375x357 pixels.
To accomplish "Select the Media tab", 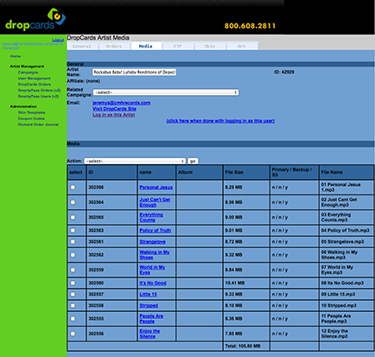I will pyautogui.click(x=146, y=46).
